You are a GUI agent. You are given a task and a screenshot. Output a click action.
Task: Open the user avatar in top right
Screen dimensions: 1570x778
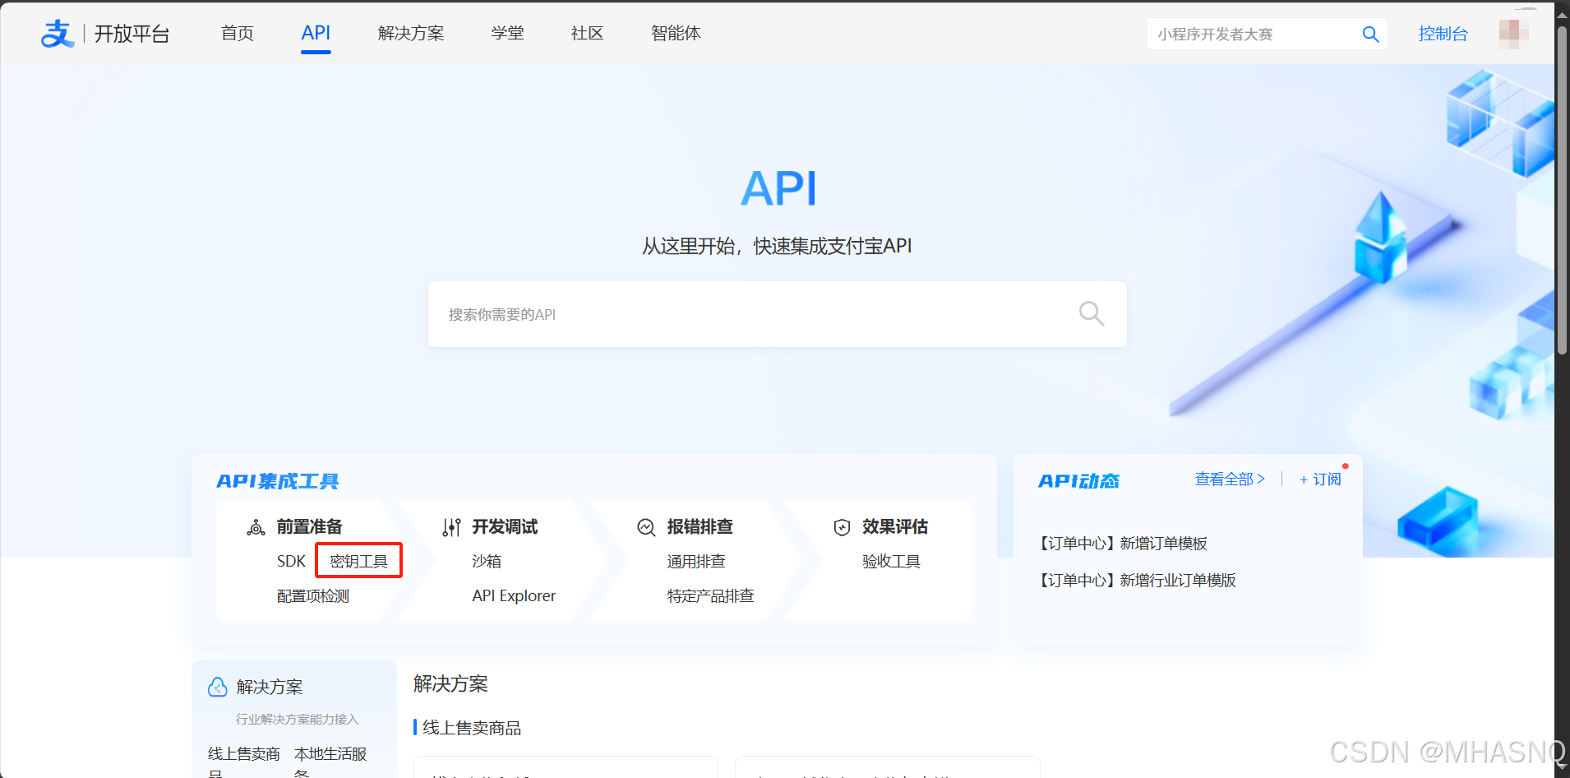(x=1513, y=34)
